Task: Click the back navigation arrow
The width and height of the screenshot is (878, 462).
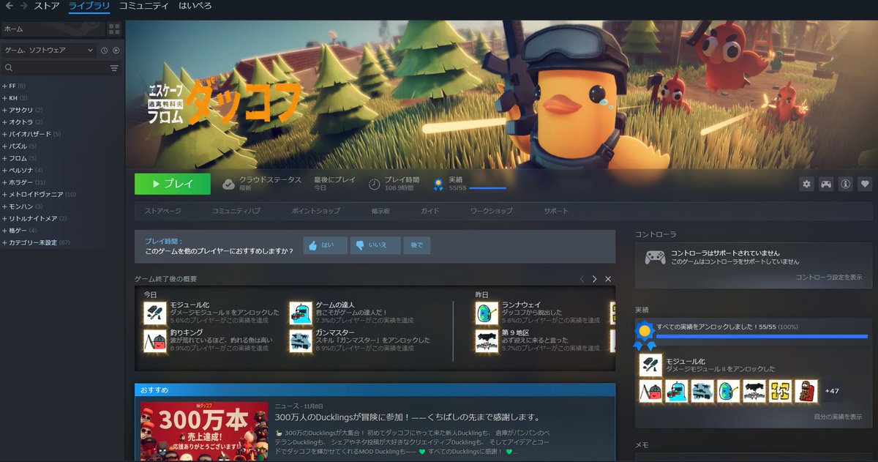Action: click(8, 6)
